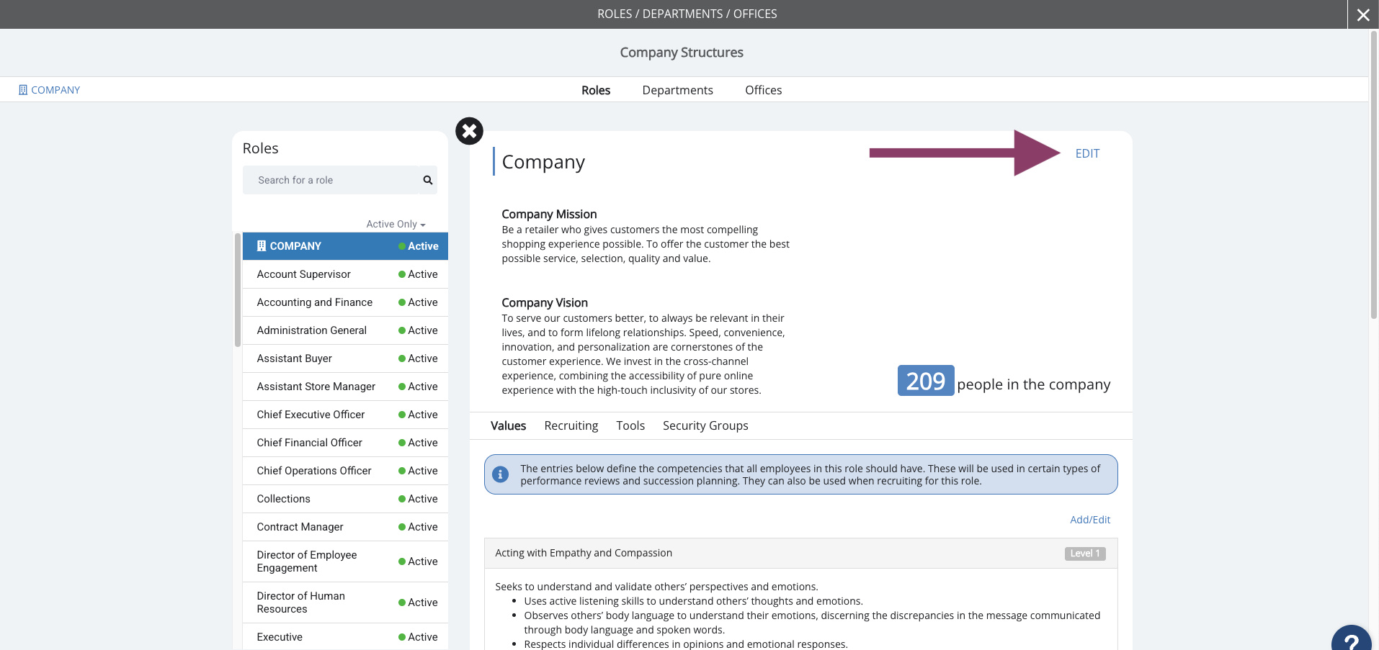The image size is (1379, 650).
Task: Open the Security Groups tab
Action: click(x=705, y=425)
